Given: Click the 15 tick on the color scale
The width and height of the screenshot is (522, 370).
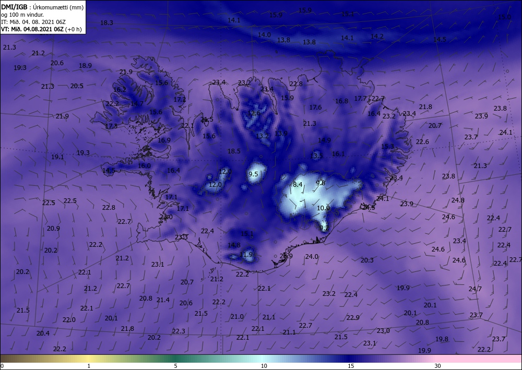Looking at the screenshot, I should point(351,366).
